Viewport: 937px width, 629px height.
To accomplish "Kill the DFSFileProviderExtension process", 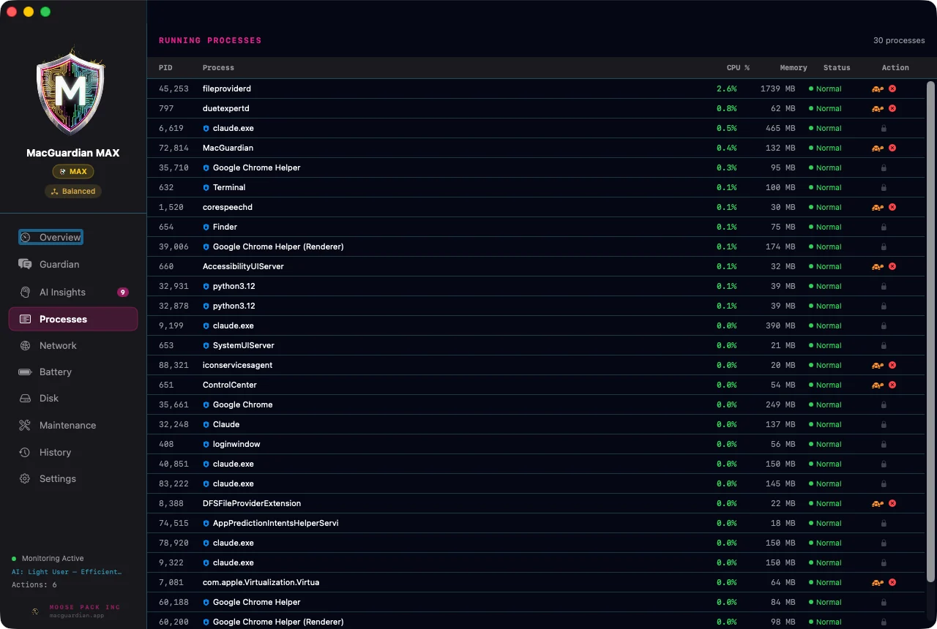I will pos(892,503).
